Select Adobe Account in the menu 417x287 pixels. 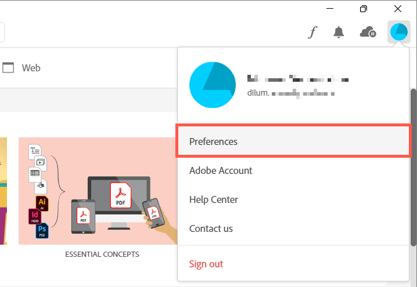pyautogui.click(x=221, y=170)
